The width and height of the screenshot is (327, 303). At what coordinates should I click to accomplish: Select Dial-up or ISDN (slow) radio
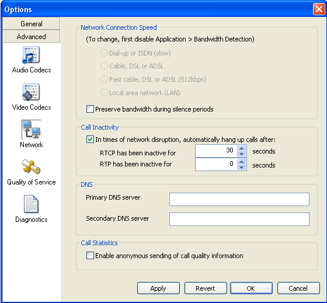pos(104,53)
